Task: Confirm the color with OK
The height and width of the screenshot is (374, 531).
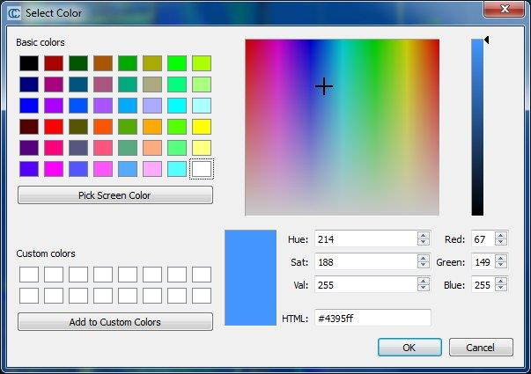Action: (x=409, y=348)
